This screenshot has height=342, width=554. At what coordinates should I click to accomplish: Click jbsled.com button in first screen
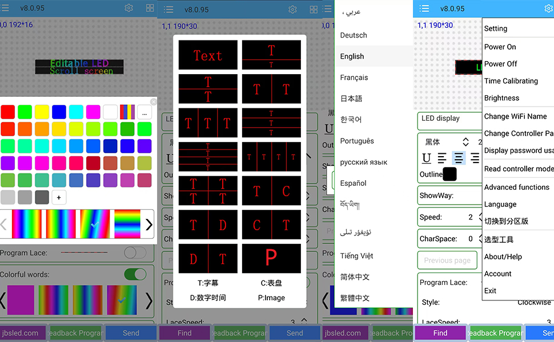23,333
